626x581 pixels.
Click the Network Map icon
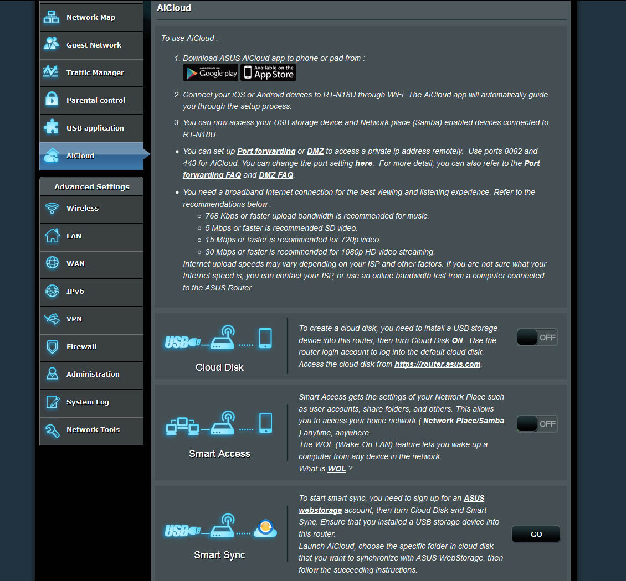(52, 17)
